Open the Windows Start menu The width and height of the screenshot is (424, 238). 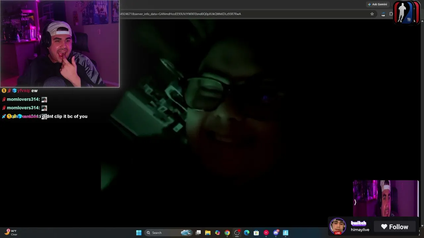pos(139,233)
